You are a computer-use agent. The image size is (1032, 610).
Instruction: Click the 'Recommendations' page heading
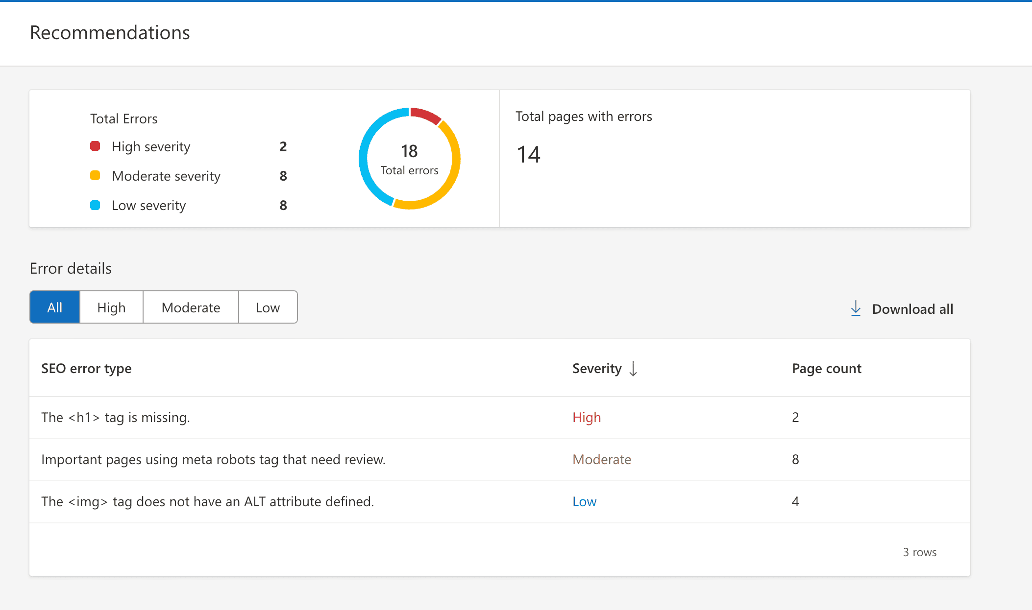pyautogui.click(x=110, y=33)
